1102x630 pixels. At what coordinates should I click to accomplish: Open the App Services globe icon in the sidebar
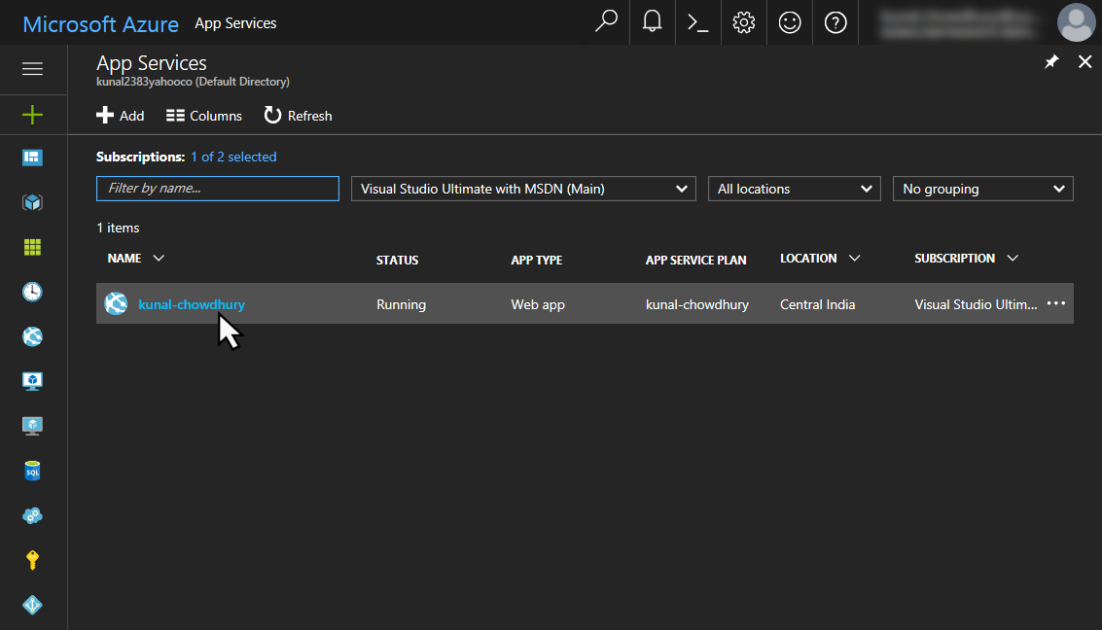[x=32, y=336]
